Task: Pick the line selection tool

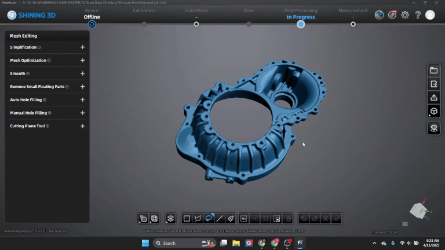Action: (x=220, y=219)
